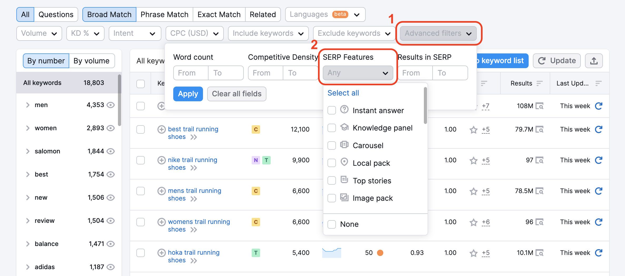625x276 pixels.
Task: Open the KD % filter dropdown
Action: point(85,33)
